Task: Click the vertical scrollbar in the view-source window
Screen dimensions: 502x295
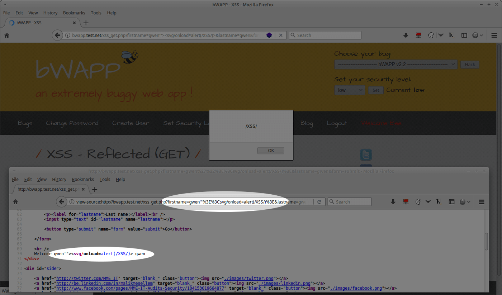Action: pyautogui.click(x=486, y=241)
